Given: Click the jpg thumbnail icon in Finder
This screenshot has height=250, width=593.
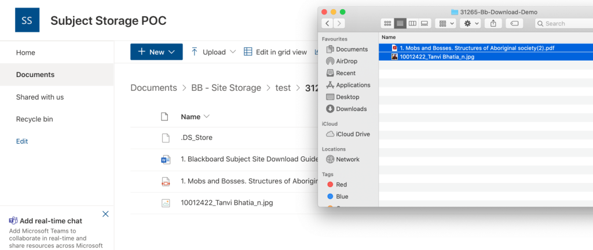Looking at the screenshot, I should coord(394,57).
